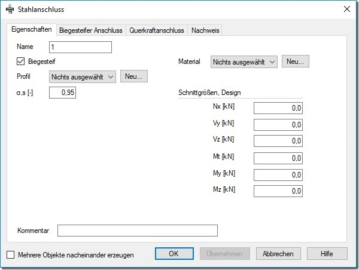
Task: Switch to the Nachweis tab
Action: [205, 30]
